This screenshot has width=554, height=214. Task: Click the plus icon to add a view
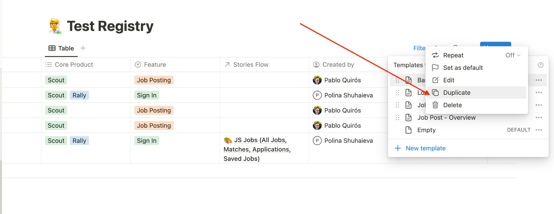point(83,48)
